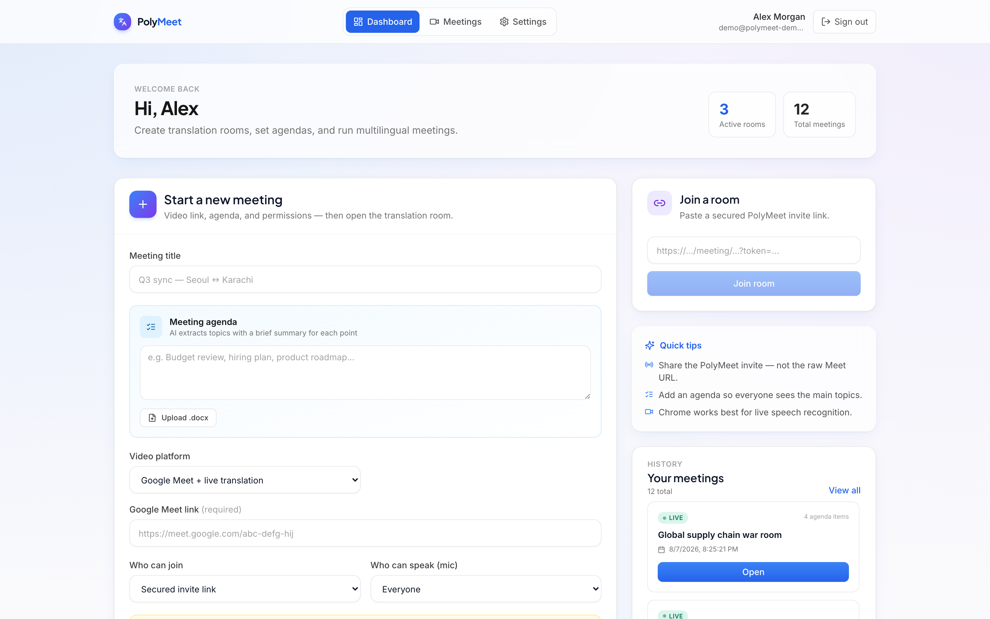Click the Dashboard grid icon

pos(358,22)
